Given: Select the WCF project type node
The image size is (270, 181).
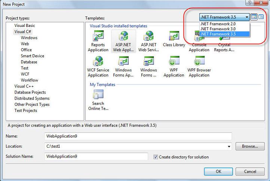Looking at the screenshot, I should (x=25, y=74).
